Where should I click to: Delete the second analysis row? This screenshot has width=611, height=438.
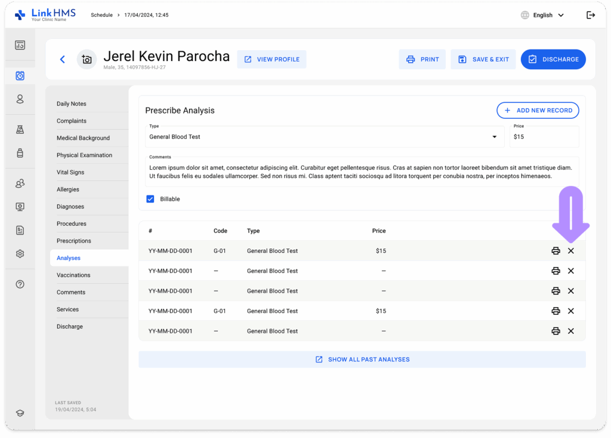(x=571, y=271)
